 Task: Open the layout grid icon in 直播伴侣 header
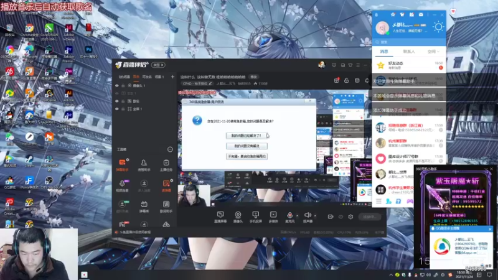(x=357, y=80)
